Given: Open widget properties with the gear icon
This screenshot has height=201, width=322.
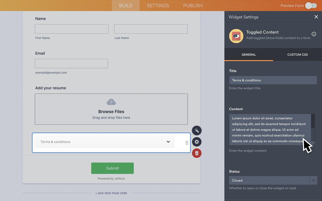Looking at the screenshot, I should (x=196, y=142).
